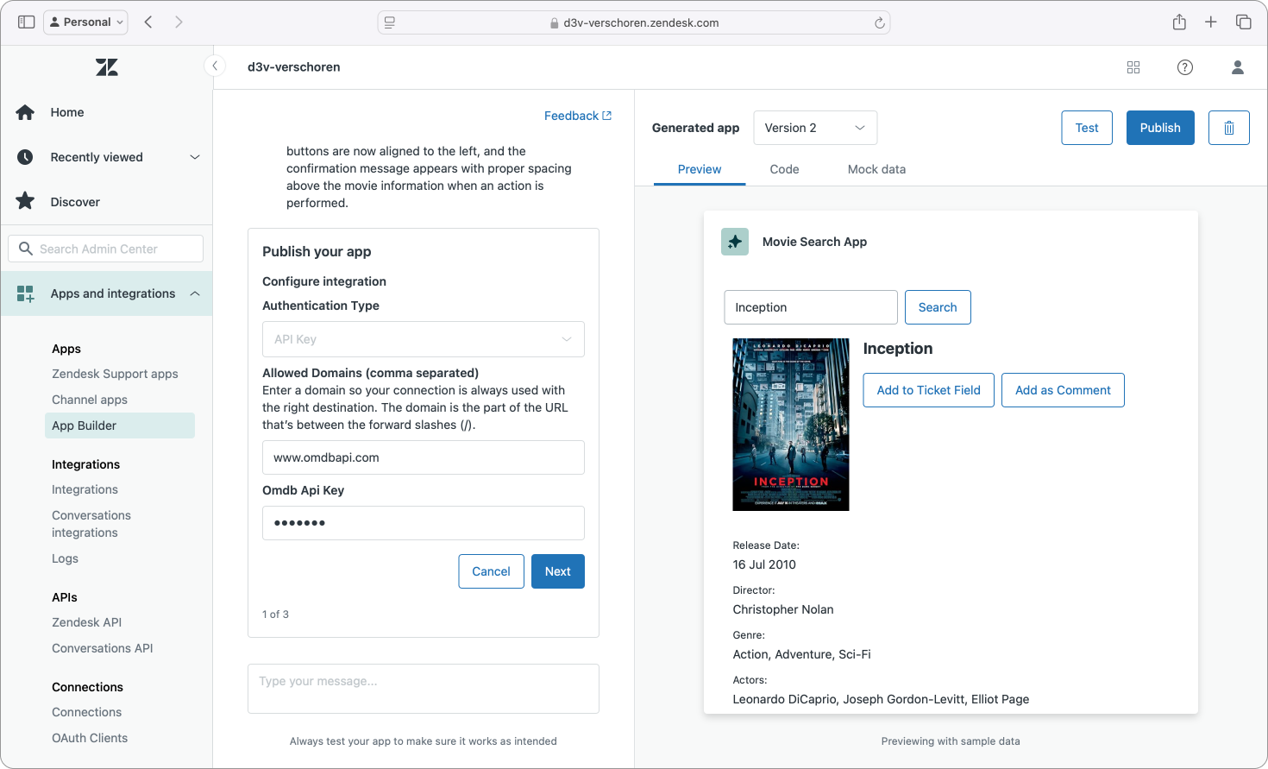Click the Inception movie poster
Image resolution: width=1268 pixels, height=769 pixels.
click(791, 425)
